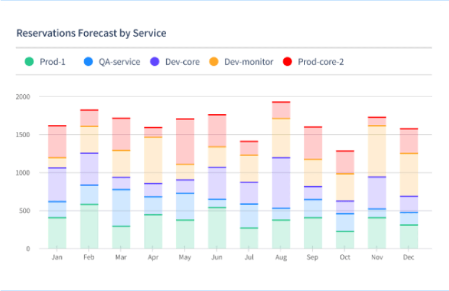Click the green Prod-1 legend dot
449x291 pixels.
(28, 61)
